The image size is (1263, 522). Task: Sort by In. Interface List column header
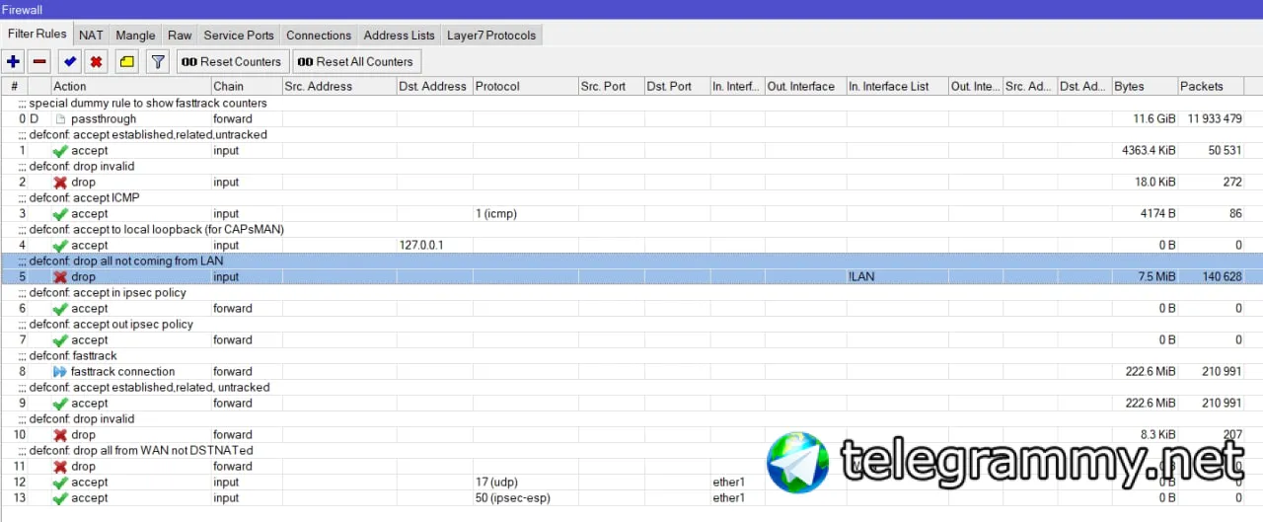pos(897,86)
